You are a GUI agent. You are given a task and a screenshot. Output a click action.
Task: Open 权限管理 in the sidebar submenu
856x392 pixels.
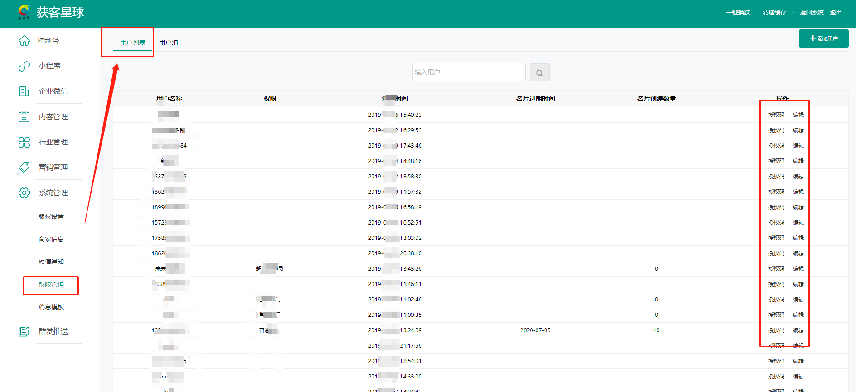pos(51,284)
